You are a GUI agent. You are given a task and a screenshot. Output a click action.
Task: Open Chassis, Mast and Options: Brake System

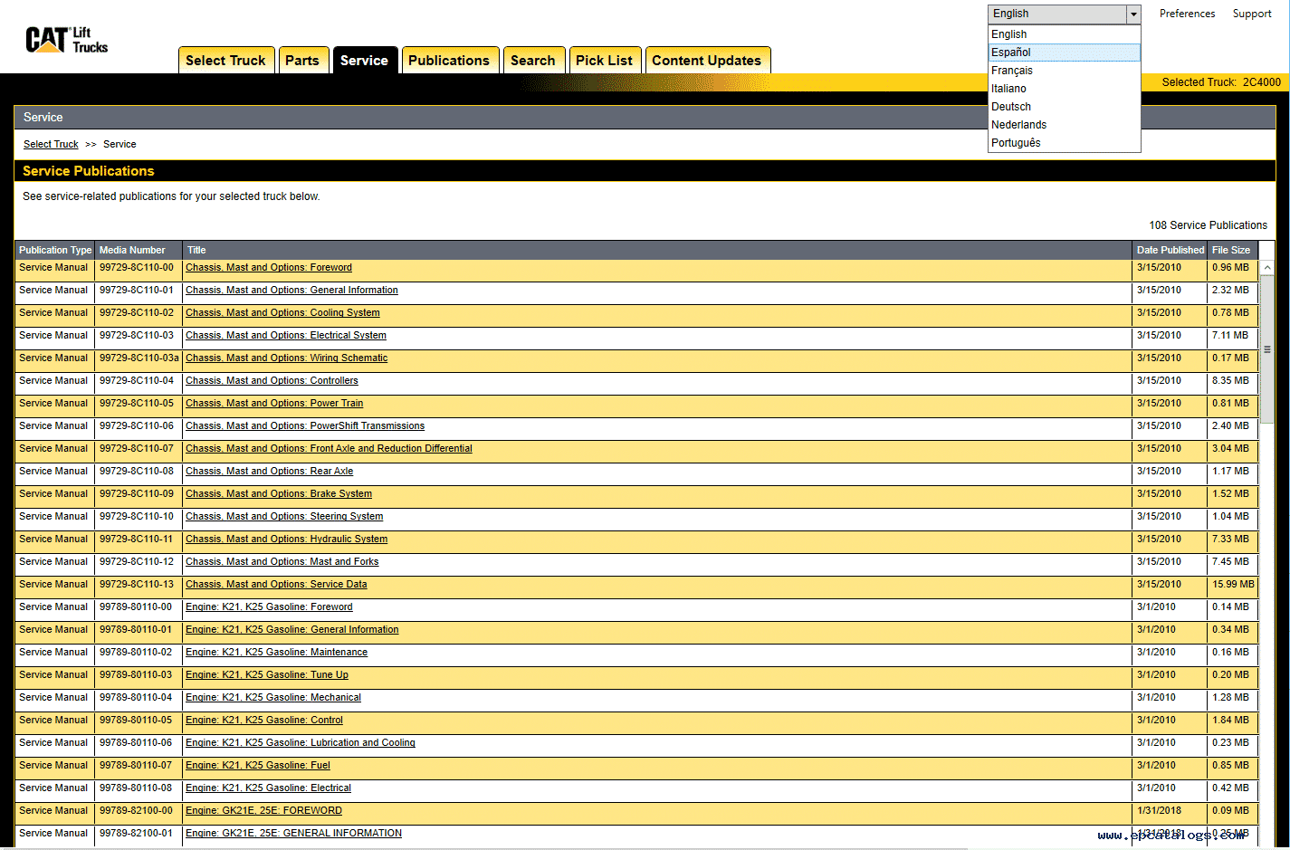[x=279, y=494]
